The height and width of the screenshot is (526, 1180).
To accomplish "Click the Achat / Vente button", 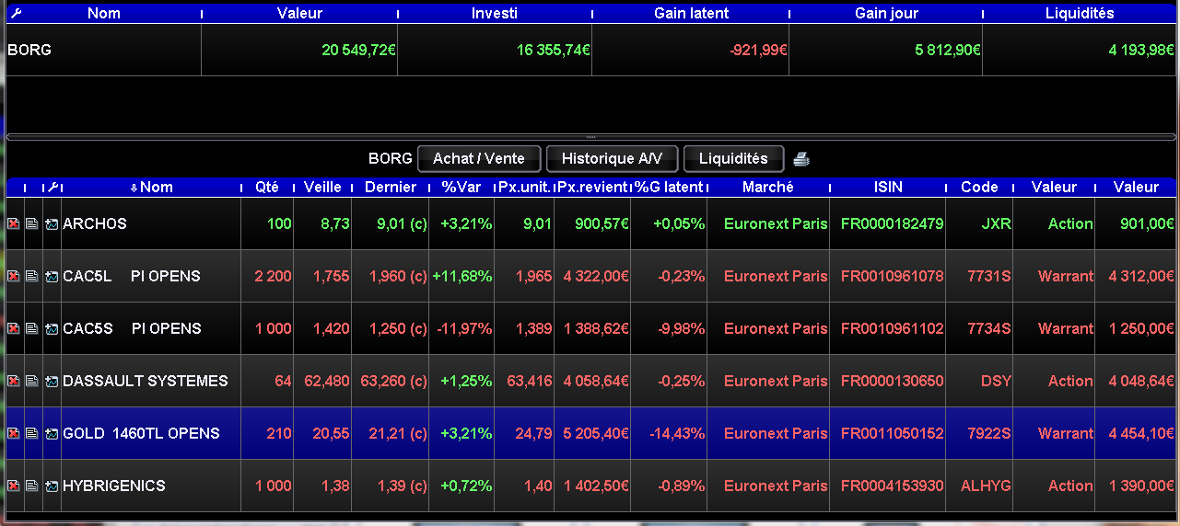I will 479,159.
